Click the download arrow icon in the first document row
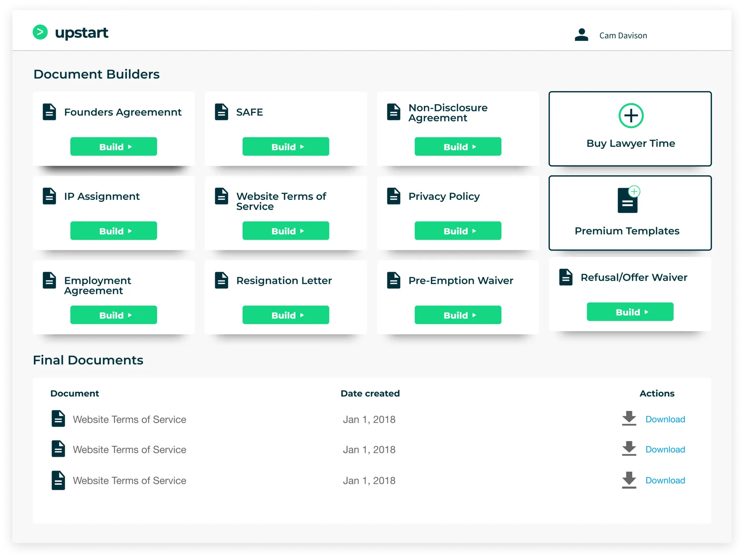 coord(629,418)
